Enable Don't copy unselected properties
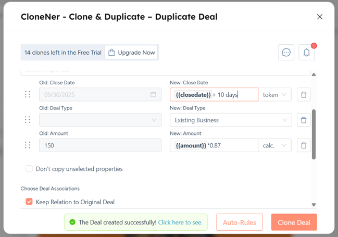Screen dimensions: 338x237 click(29, 169)
